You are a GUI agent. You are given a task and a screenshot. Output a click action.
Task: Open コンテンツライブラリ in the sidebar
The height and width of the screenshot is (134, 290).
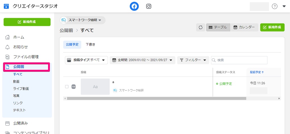pos(31,132)
